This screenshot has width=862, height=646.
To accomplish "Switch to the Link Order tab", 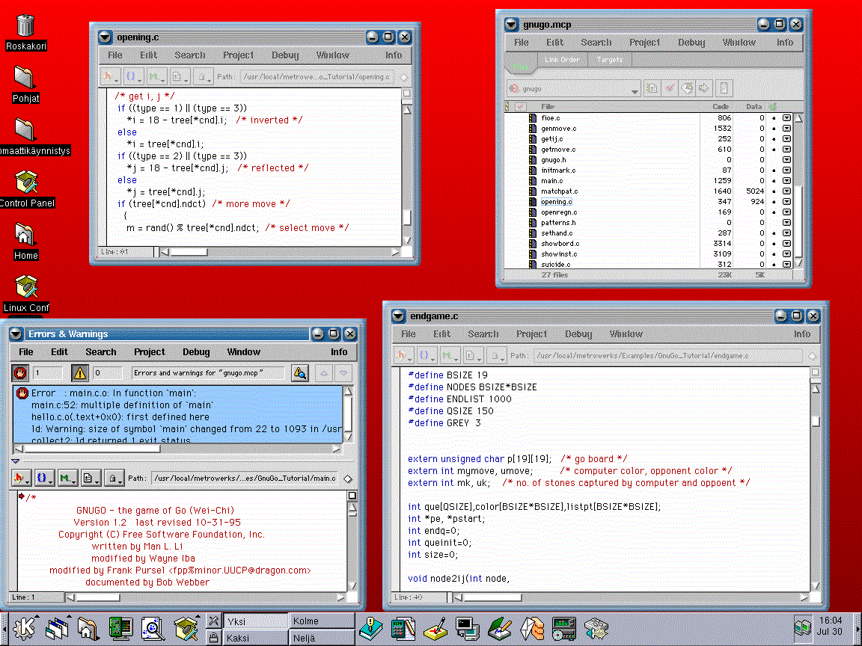I will [x=562, y=60].
